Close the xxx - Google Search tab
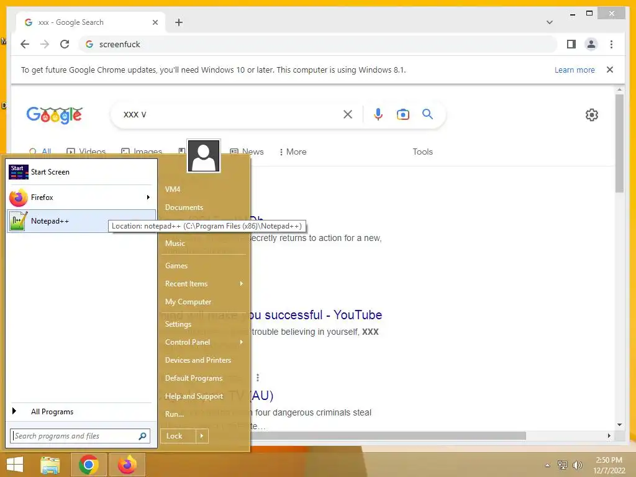 click(155, 22)
